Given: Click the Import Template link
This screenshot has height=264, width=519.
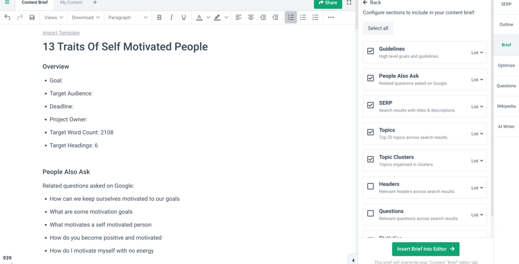Looking at the screenshot, I should coord(61,33).
